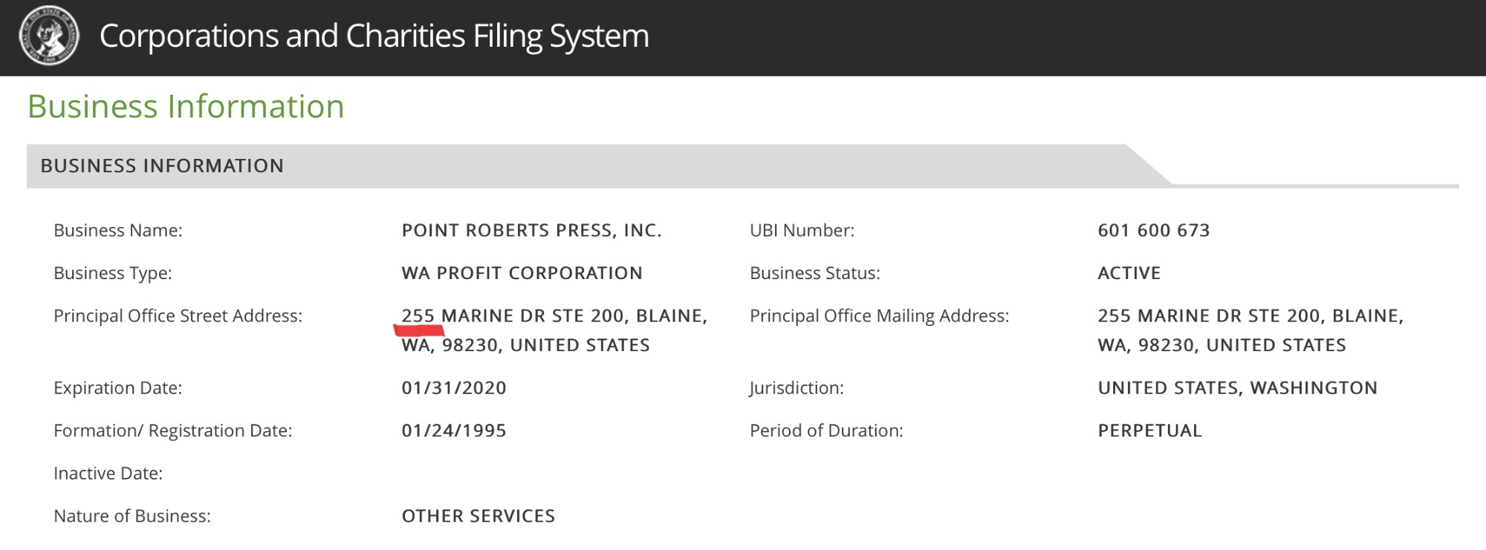This screenshot has width=1486, height=550.
Task: Click the Business Status field label
Action: (x=814, y=273)
